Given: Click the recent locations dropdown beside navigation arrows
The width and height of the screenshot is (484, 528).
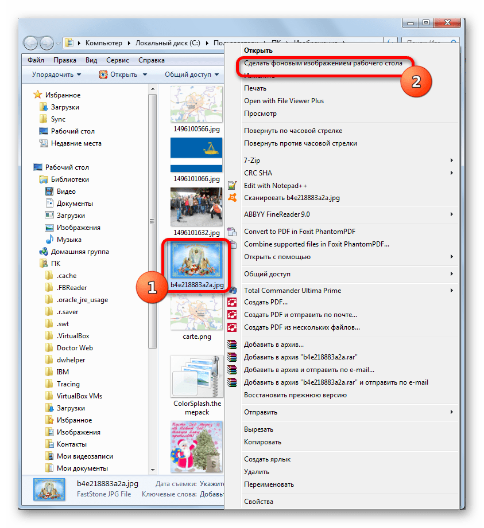Looking at the screenshot, I should point(58,44).
